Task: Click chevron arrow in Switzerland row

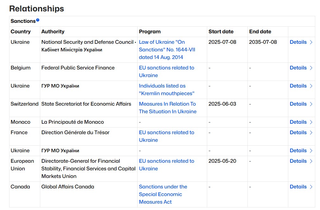Action: pyautogui.click(x=311, y=104)
